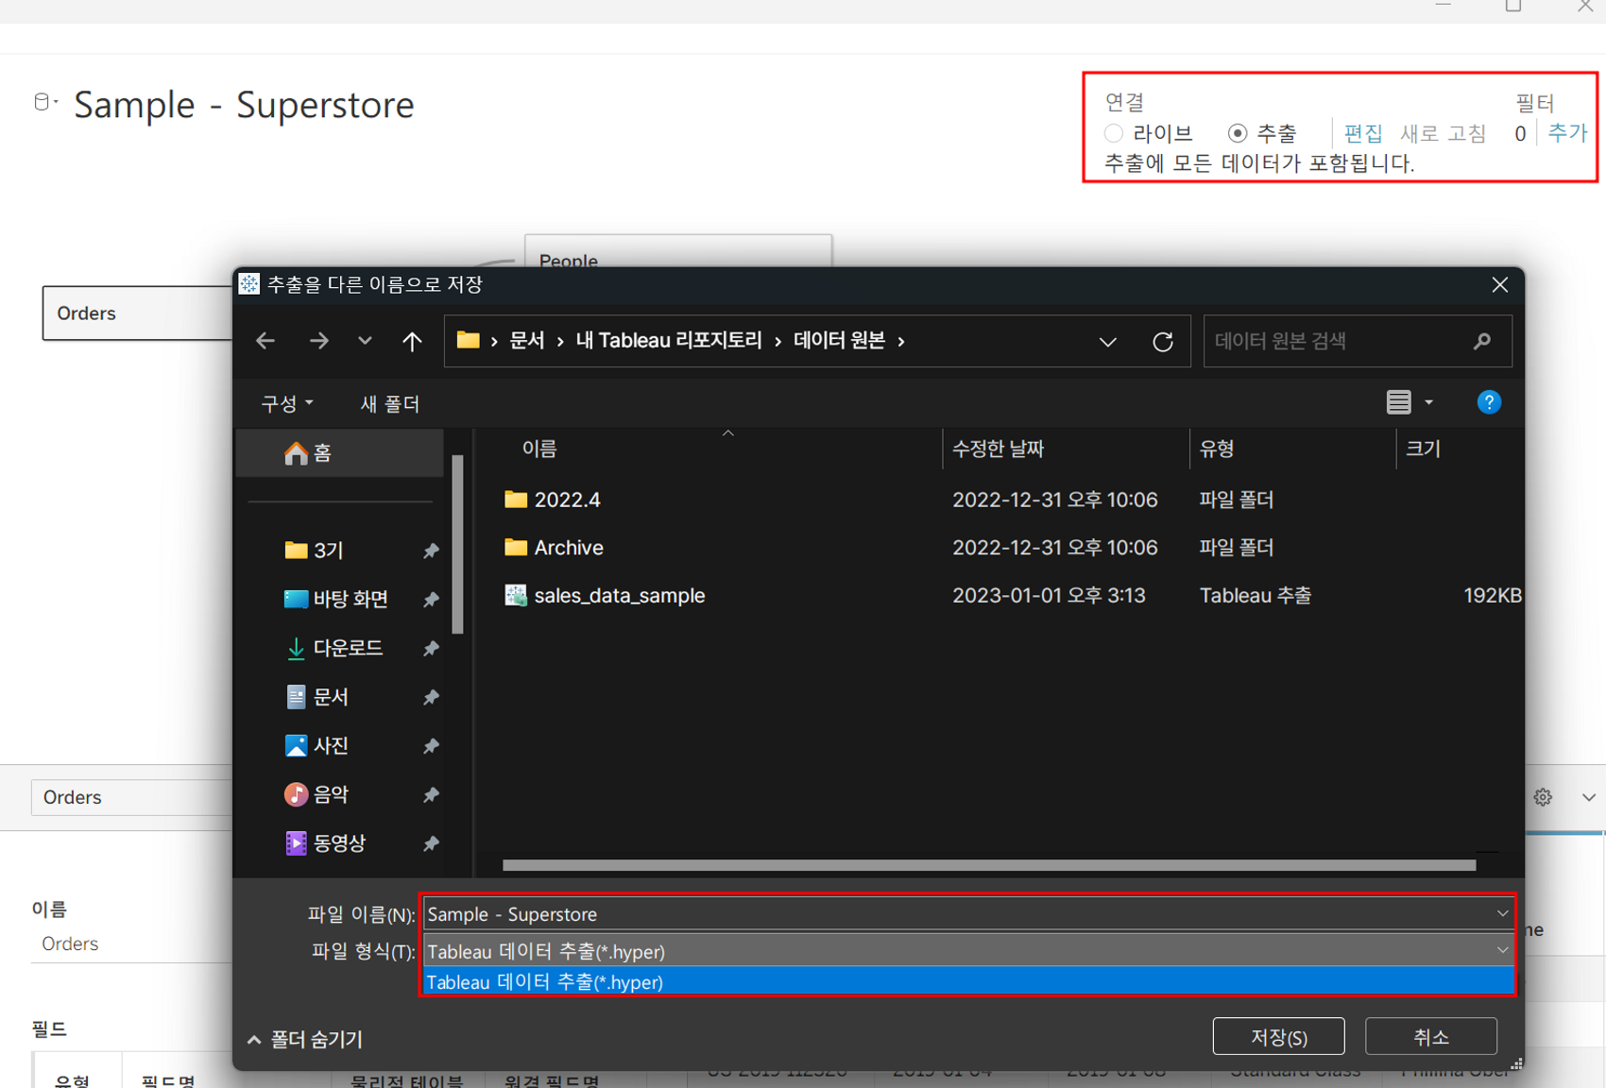The width and height of the screenshot is (1606, 1088).
Task: Create a 새 폴더
Action: [390, 403]
